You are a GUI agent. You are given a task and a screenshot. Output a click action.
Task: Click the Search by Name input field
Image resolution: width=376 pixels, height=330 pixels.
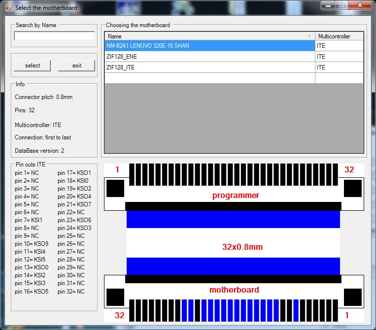coord(54,36)
